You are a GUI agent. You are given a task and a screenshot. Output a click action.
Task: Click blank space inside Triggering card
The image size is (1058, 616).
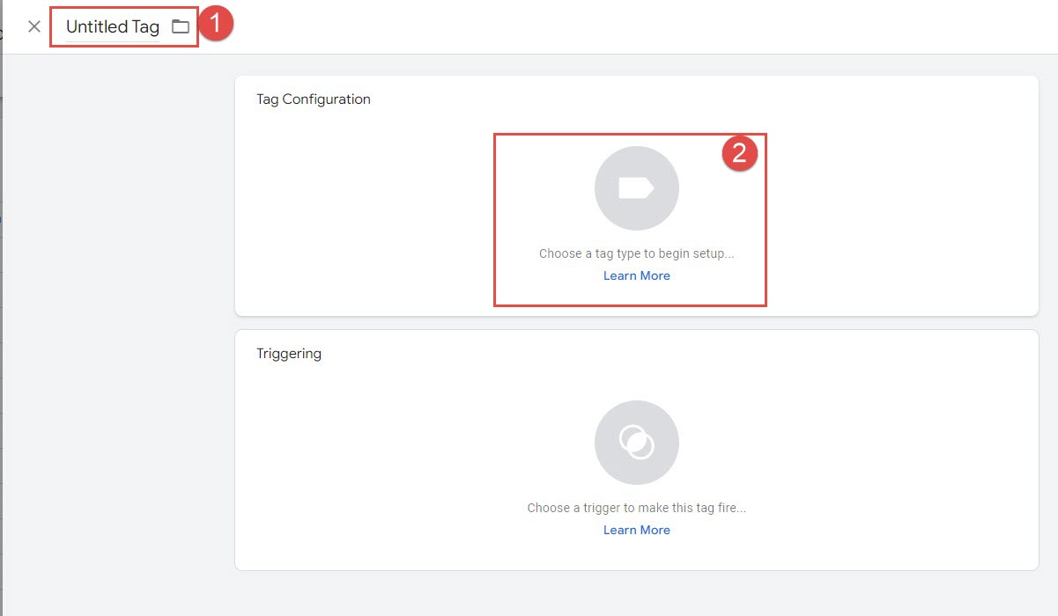click(881, 458)
